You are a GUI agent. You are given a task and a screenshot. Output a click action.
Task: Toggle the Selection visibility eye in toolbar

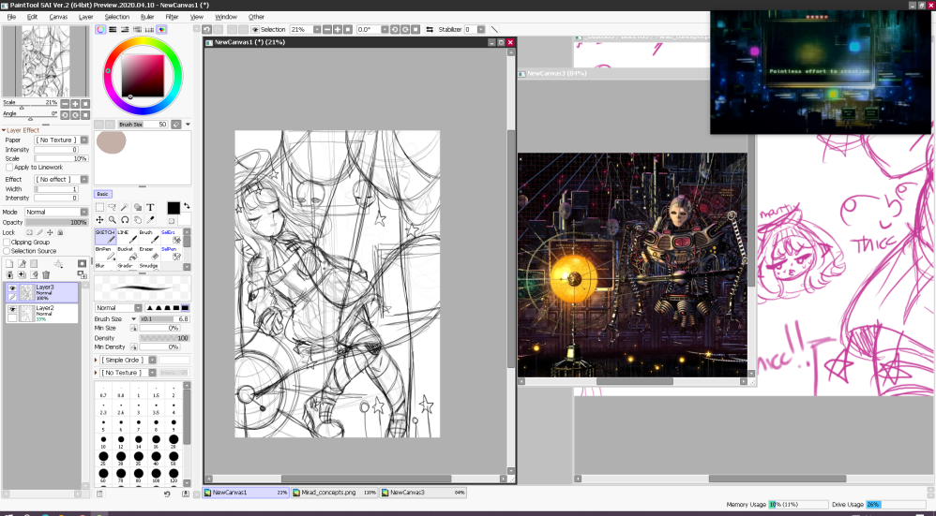[x=255, y=29]
